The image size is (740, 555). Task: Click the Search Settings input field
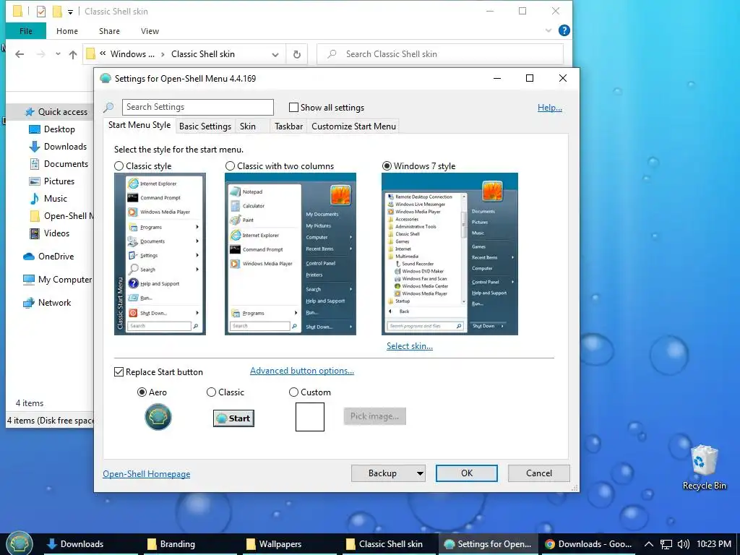[x=198, y=107]
